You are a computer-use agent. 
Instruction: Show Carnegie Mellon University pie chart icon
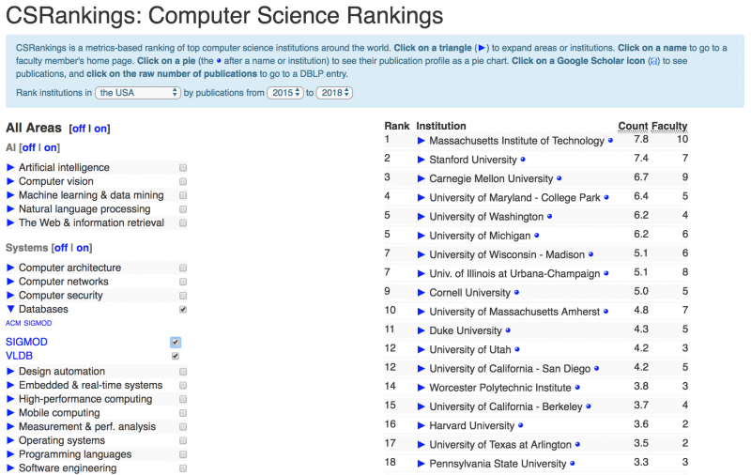559,178
